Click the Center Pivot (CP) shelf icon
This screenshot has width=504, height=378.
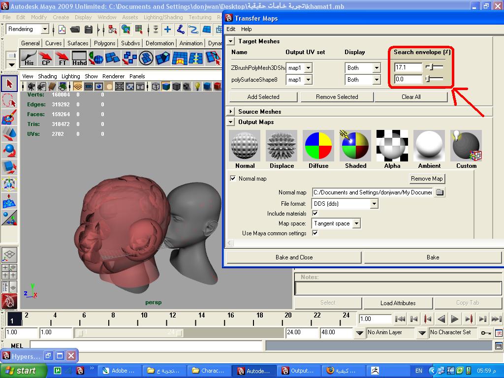[46, 58]
